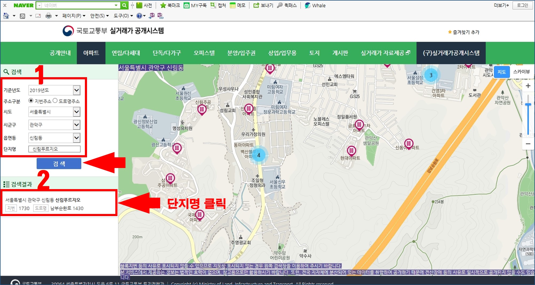
Task: Open MY구독 subscriptions in the toolbar
Action: (195, 5)
